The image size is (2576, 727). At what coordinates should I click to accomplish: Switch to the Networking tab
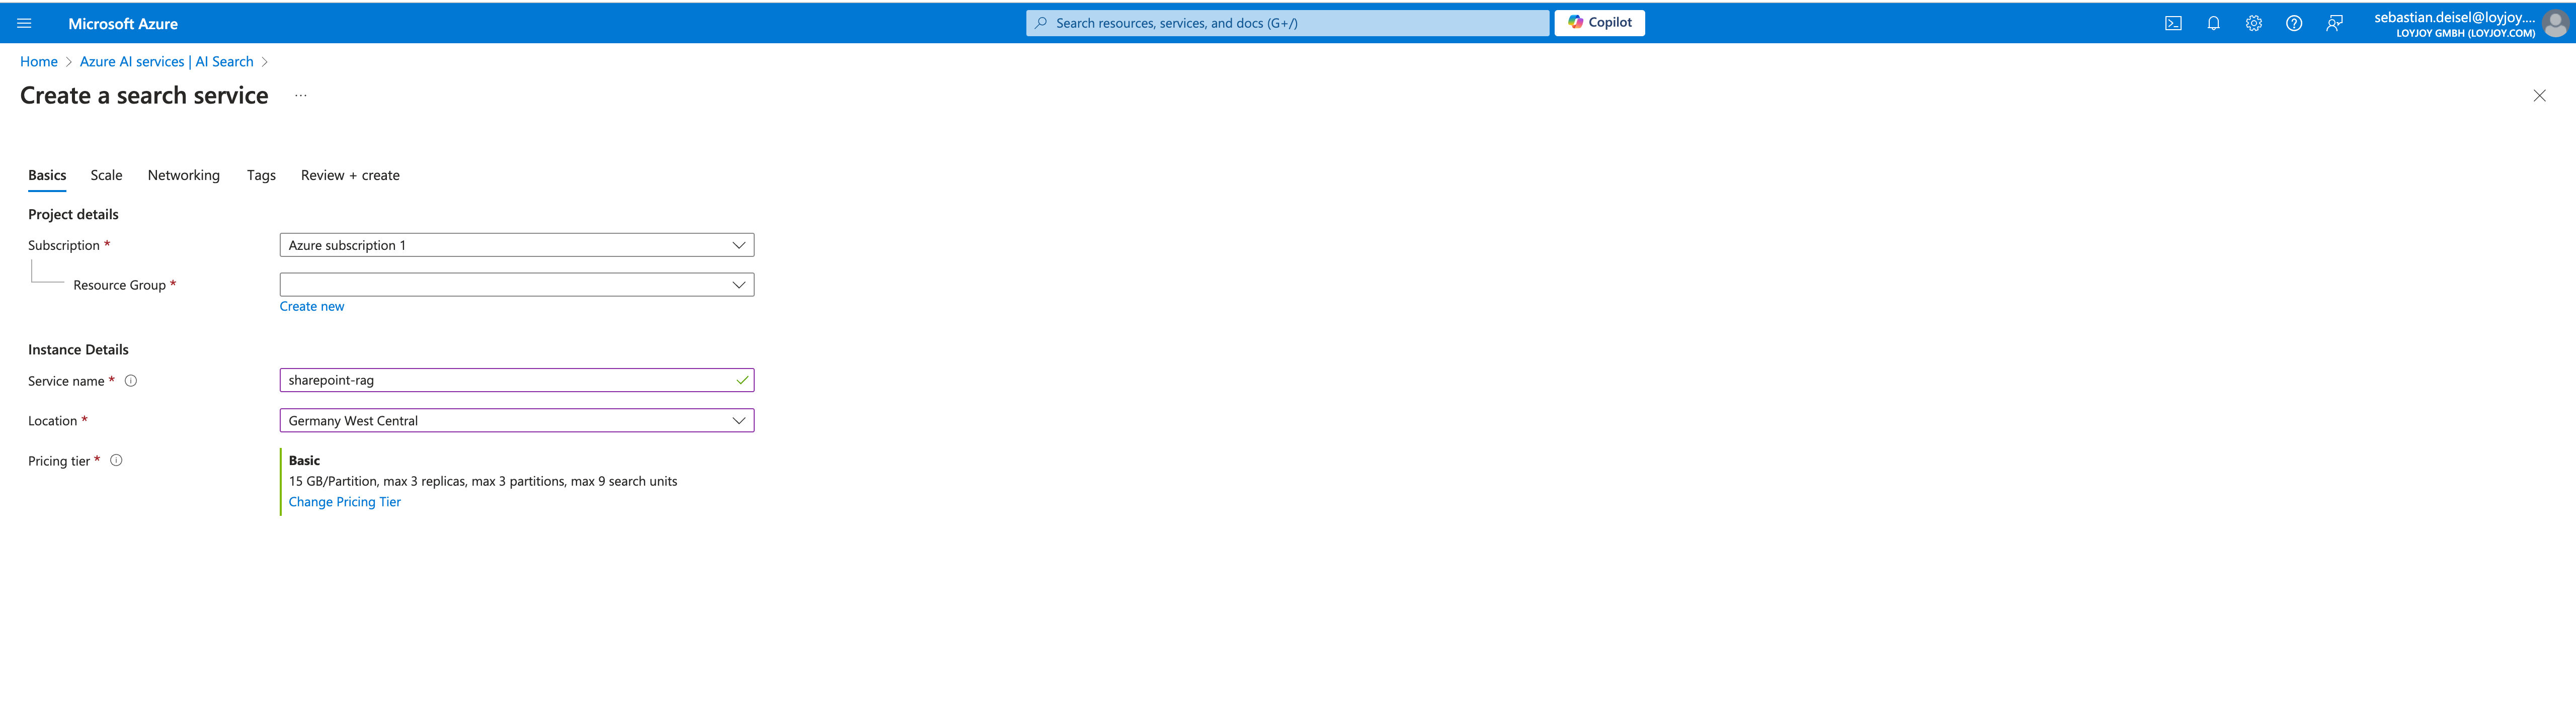(x=183, y=175)
